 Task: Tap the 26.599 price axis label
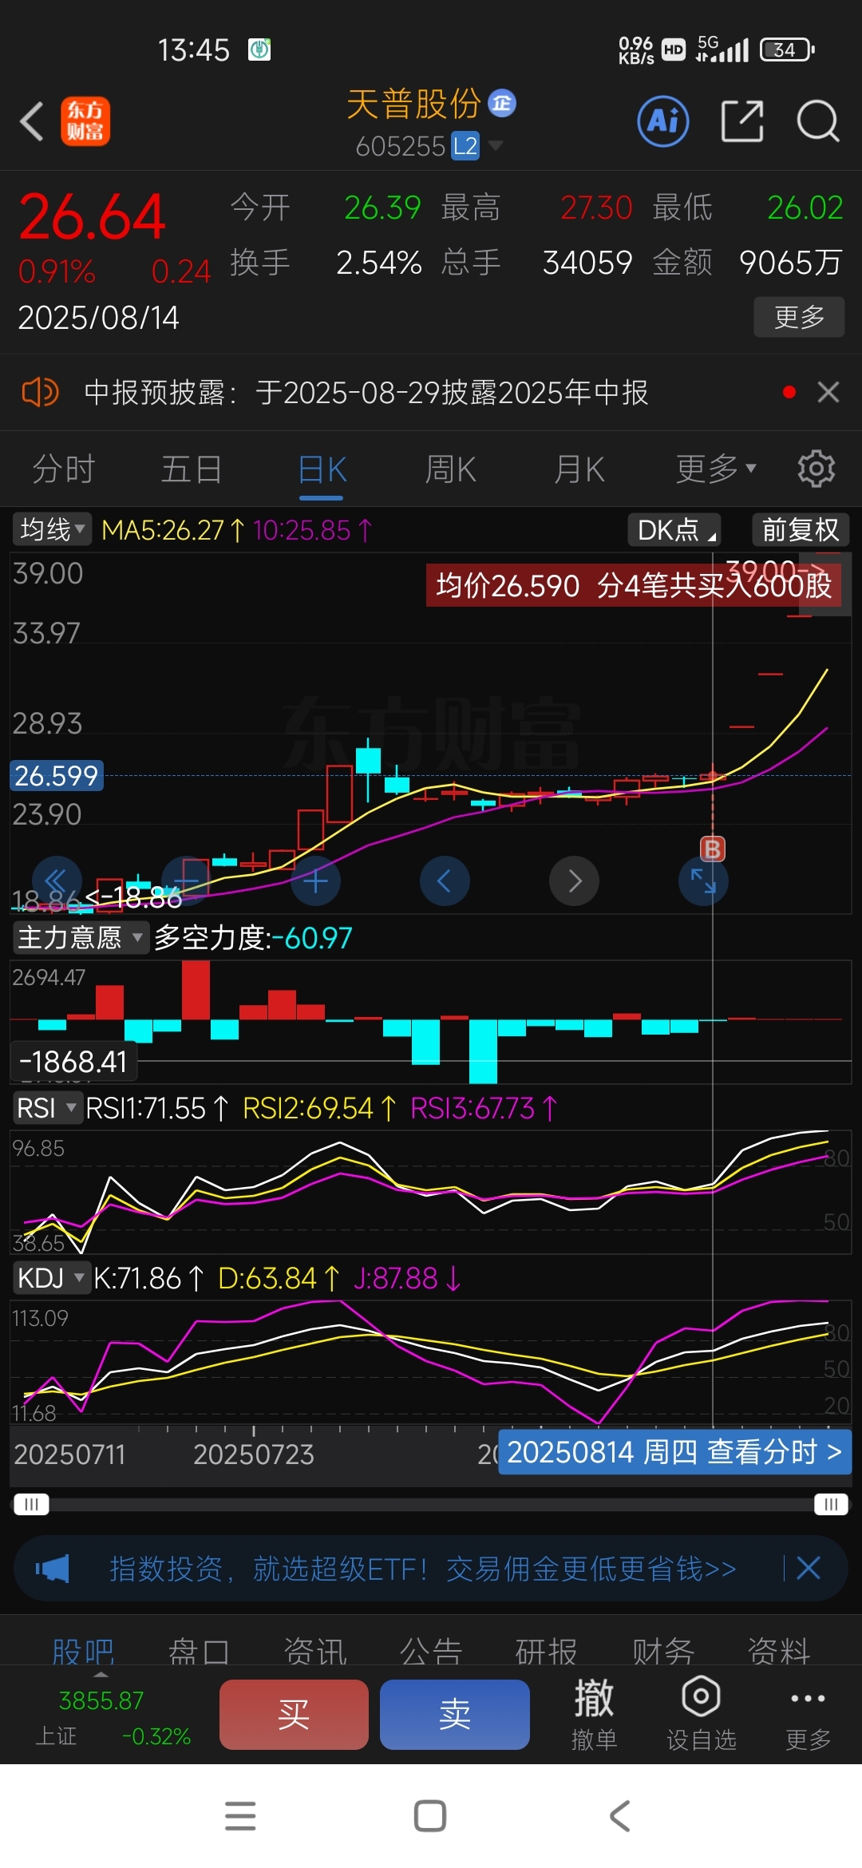[56, 775]
